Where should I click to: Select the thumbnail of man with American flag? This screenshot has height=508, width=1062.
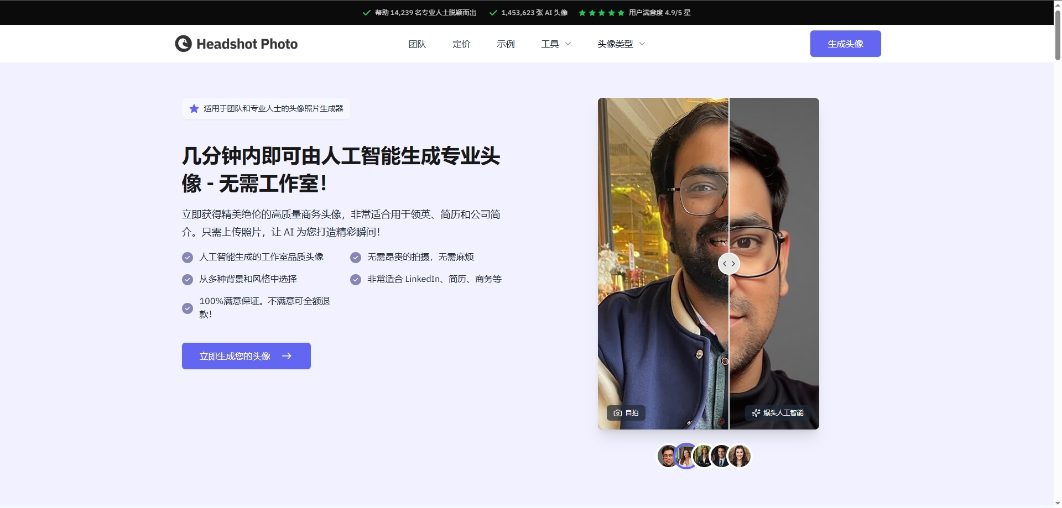pos(721,457)
